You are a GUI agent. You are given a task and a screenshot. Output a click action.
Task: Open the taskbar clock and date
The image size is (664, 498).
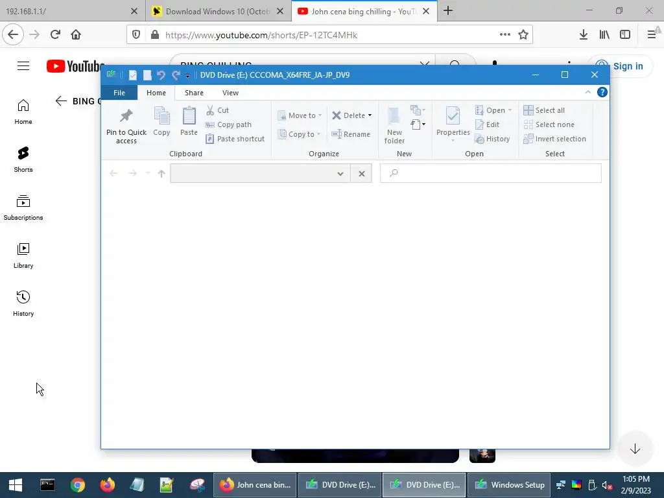coord(635,485)
